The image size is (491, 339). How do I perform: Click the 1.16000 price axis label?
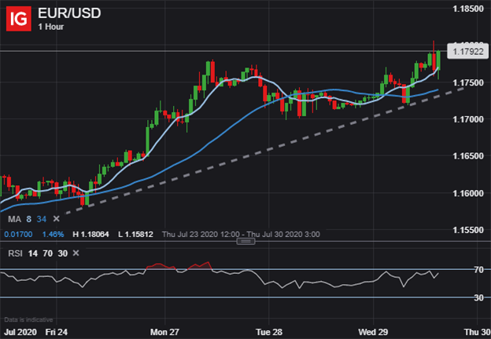click(468, 193)
